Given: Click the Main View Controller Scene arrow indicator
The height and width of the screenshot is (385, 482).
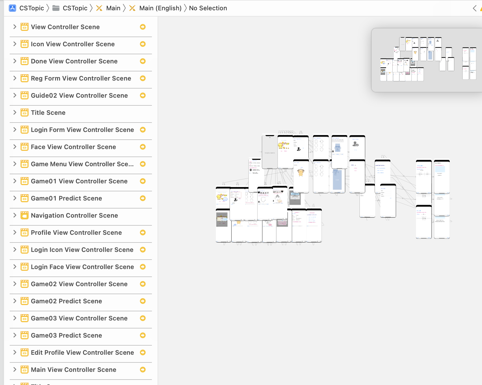Looking at the screenshot, I should 143,370.
